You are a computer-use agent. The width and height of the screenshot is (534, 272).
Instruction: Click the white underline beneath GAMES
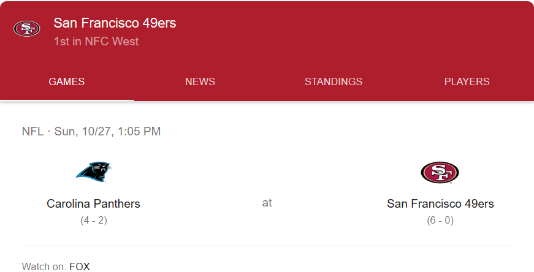click(67, 99)
